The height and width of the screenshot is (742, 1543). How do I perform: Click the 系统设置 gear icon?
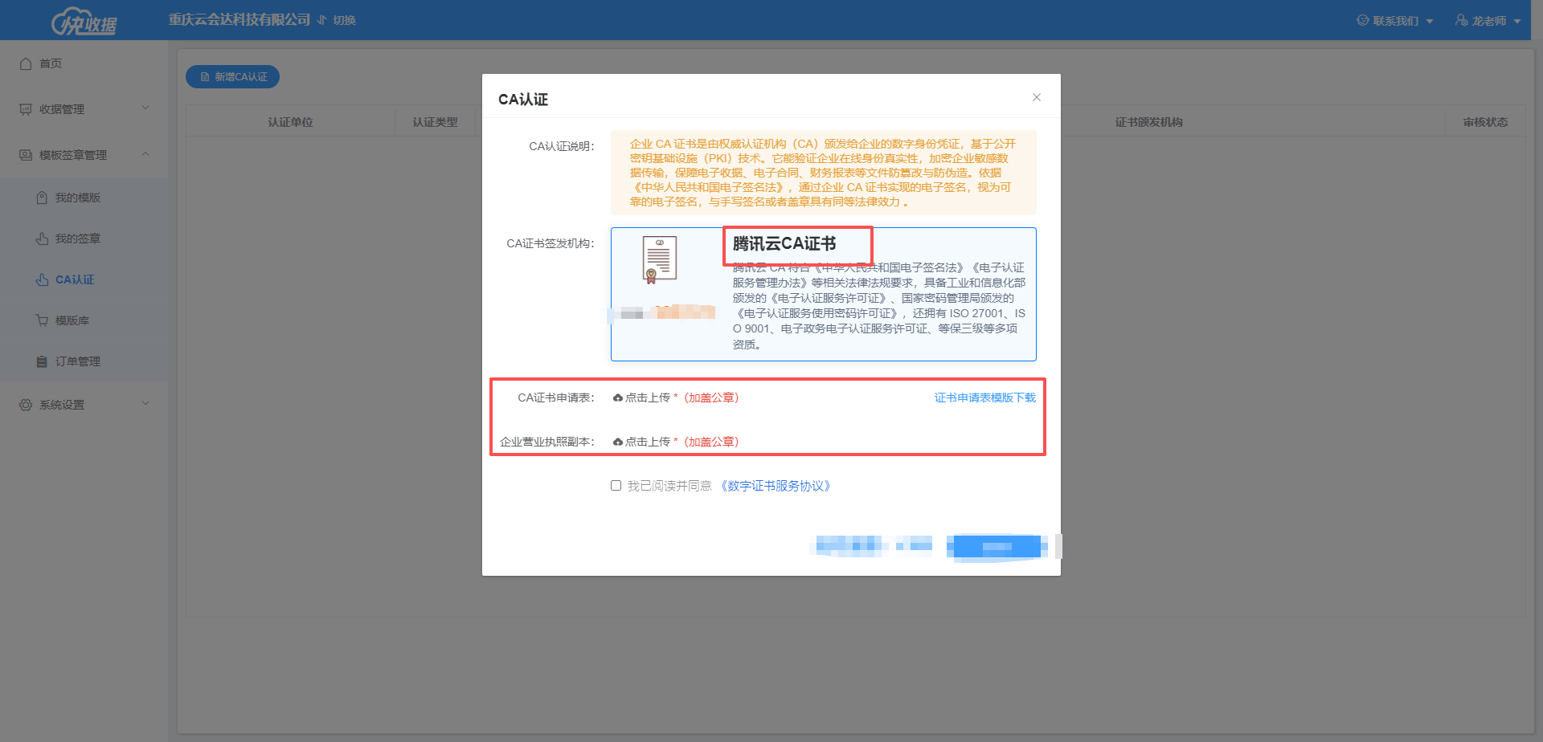pos(26,405)
